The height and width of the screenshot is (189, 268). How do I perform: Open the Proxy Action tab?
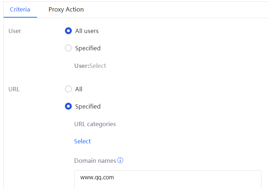click(x=66, y=9)
